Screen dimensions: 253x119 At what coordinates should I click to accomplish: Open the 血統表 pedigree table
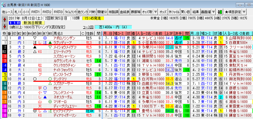point(125,12)
